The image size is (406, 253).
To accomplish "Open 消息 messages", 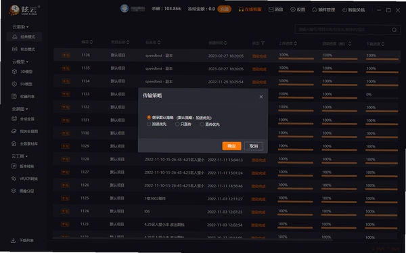I will click(x=275, y=9).
